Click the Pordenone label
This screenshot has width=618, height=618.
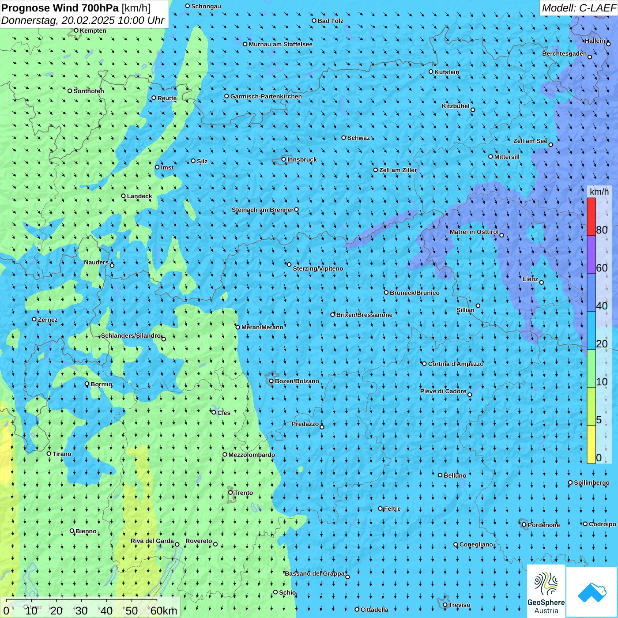coord(544,525)
